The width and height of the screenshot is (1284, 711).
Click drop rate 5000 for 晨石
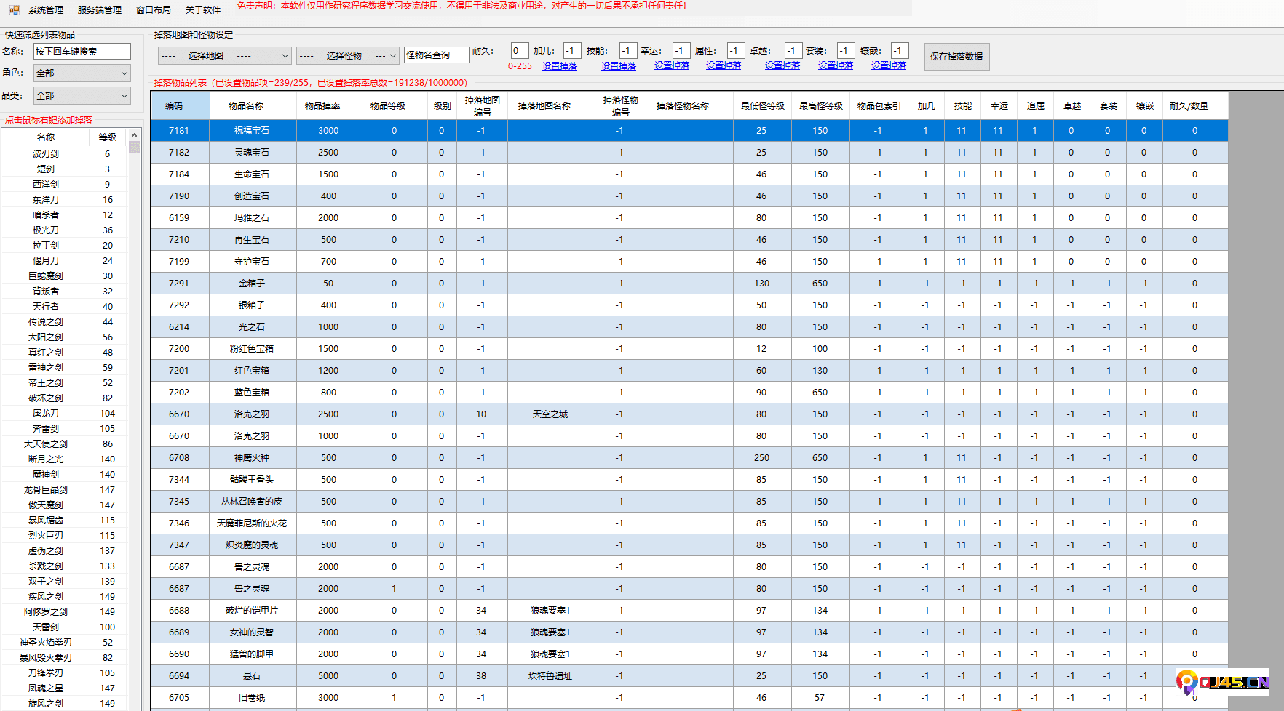329,676
